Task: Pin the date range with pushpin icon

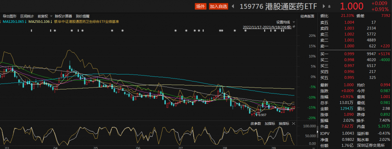Action: (294, 27)
